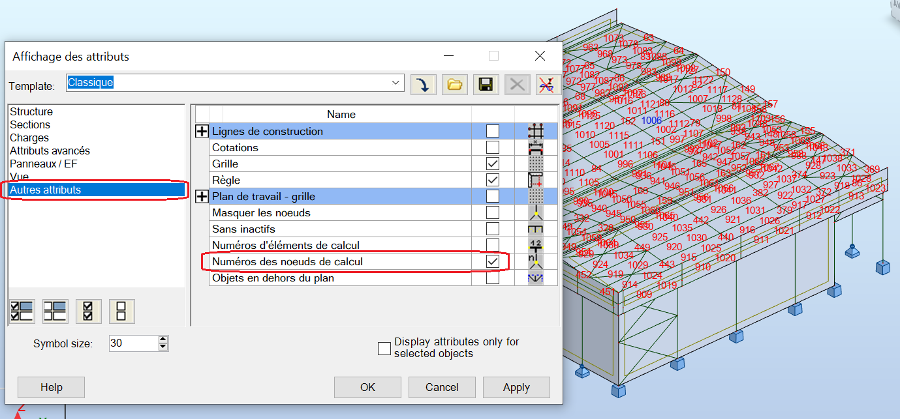Enable the Masquer les noeuds checkbox
The height and width of the screenshot is (419, 900).
(493, 212)
